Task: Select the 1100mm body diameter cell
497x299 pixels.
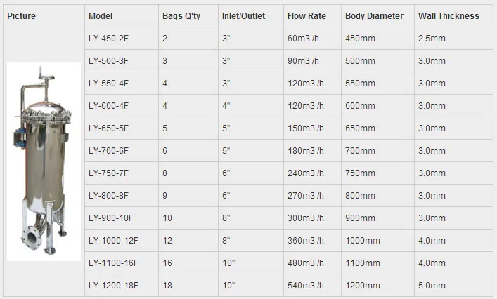Action: pos(363,263)
